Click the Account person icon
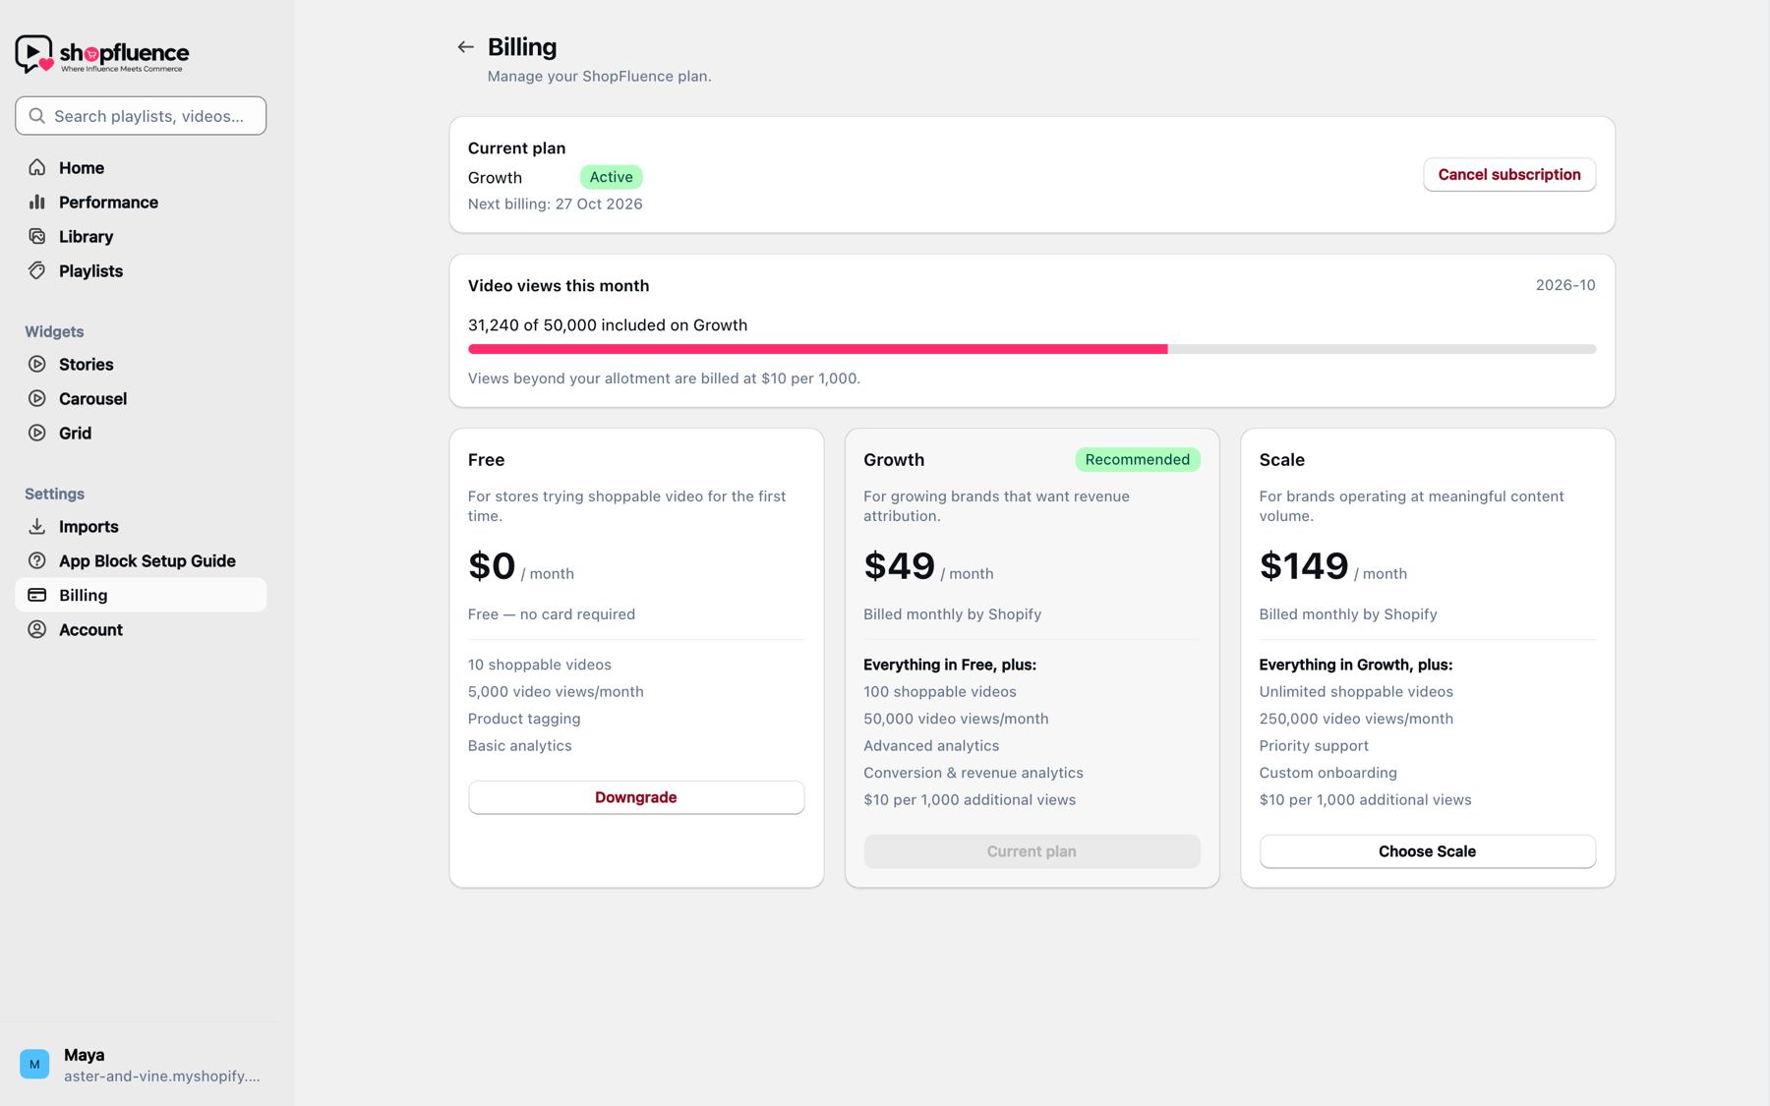1770x1106 pixels. [37, 629]
